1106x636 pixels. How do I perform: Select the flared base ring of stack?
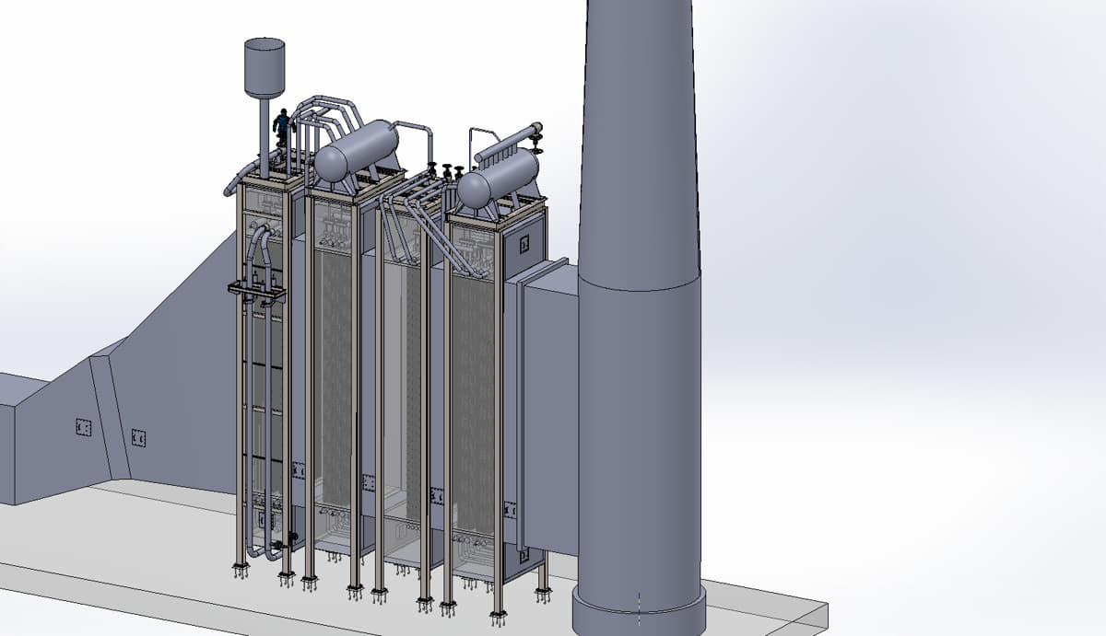[639, 609]
